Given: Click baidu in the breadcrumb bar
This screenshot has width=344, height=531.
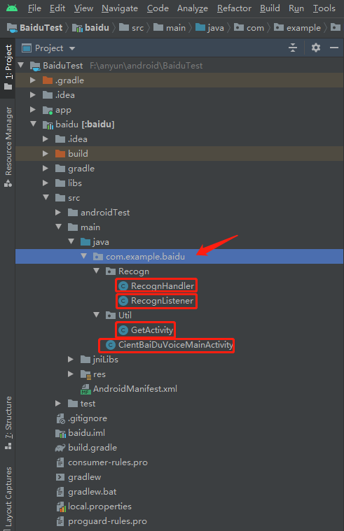Looking at the screenshot, I should 91,27.
